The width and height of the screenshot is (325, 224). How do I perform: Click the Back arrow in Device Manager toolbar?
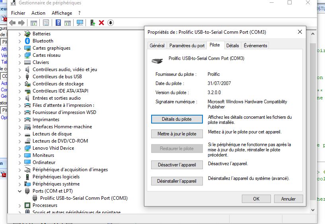[x=12, y=23]
